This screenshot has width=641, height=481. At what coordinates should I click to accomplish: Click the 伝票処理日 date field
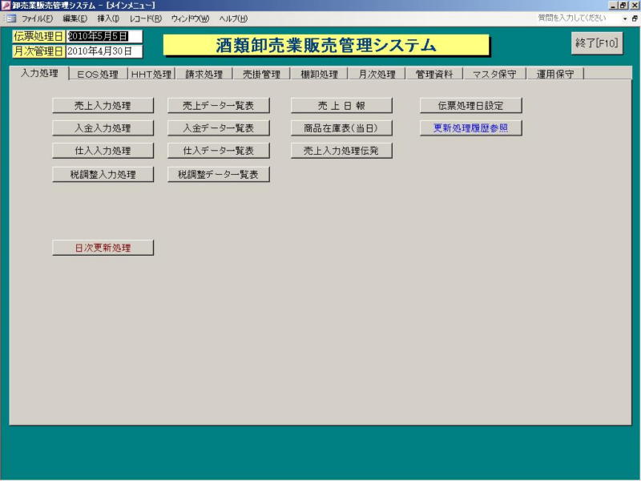tap(103, 36)
